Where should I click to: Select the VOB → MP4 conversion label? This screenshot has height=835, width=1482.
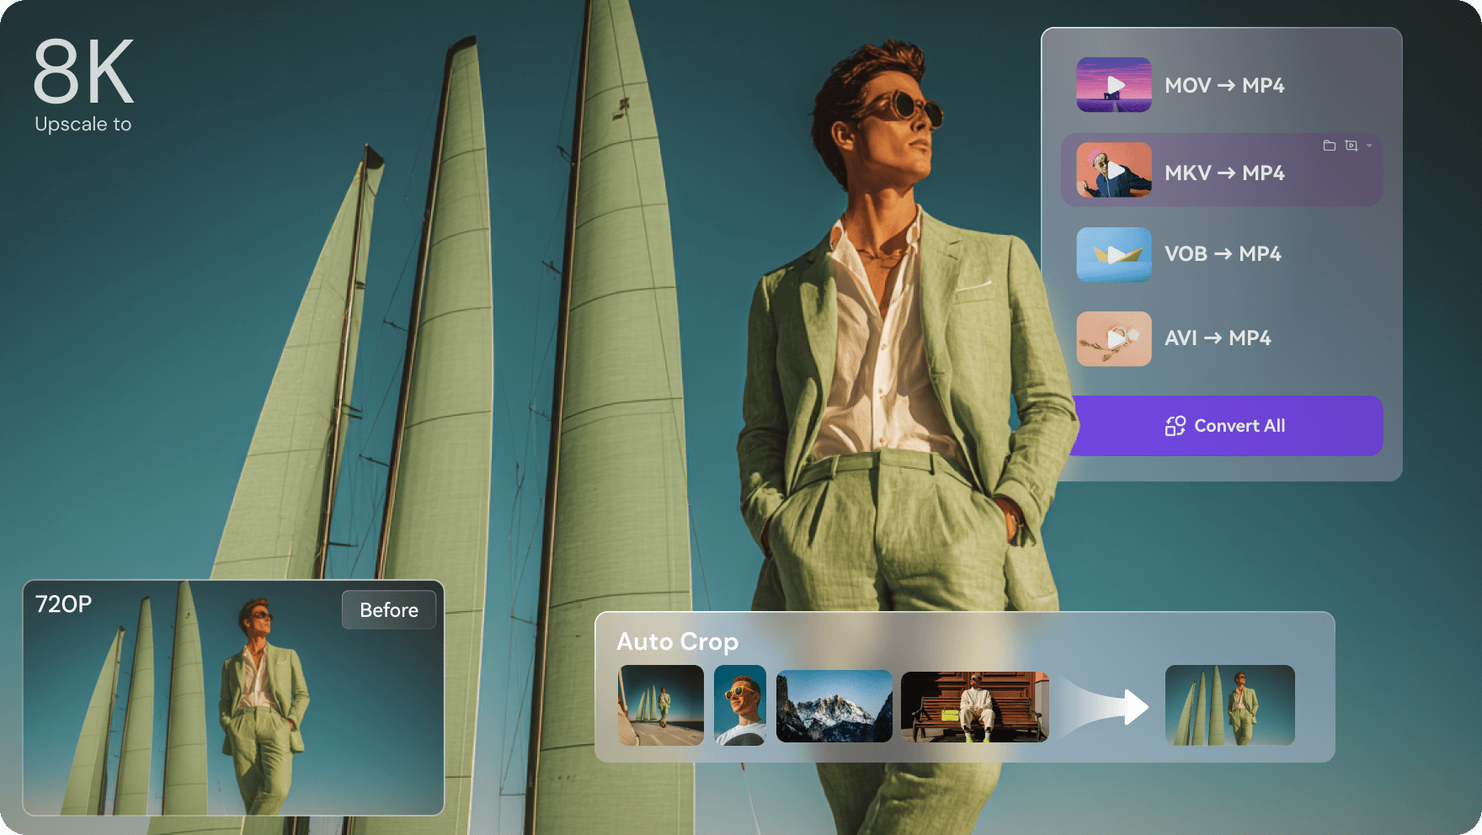1223,253
